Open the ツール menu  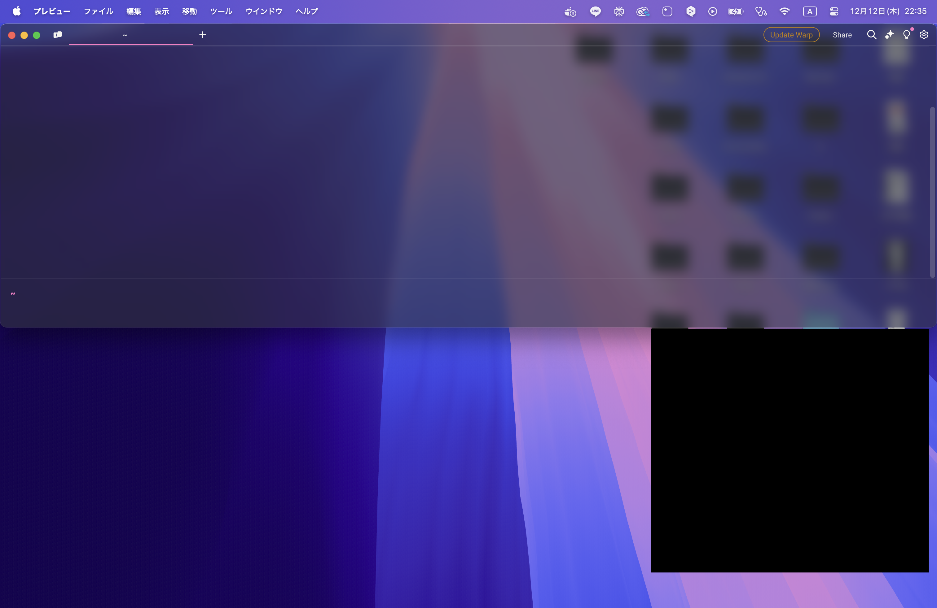pos(221,11)
